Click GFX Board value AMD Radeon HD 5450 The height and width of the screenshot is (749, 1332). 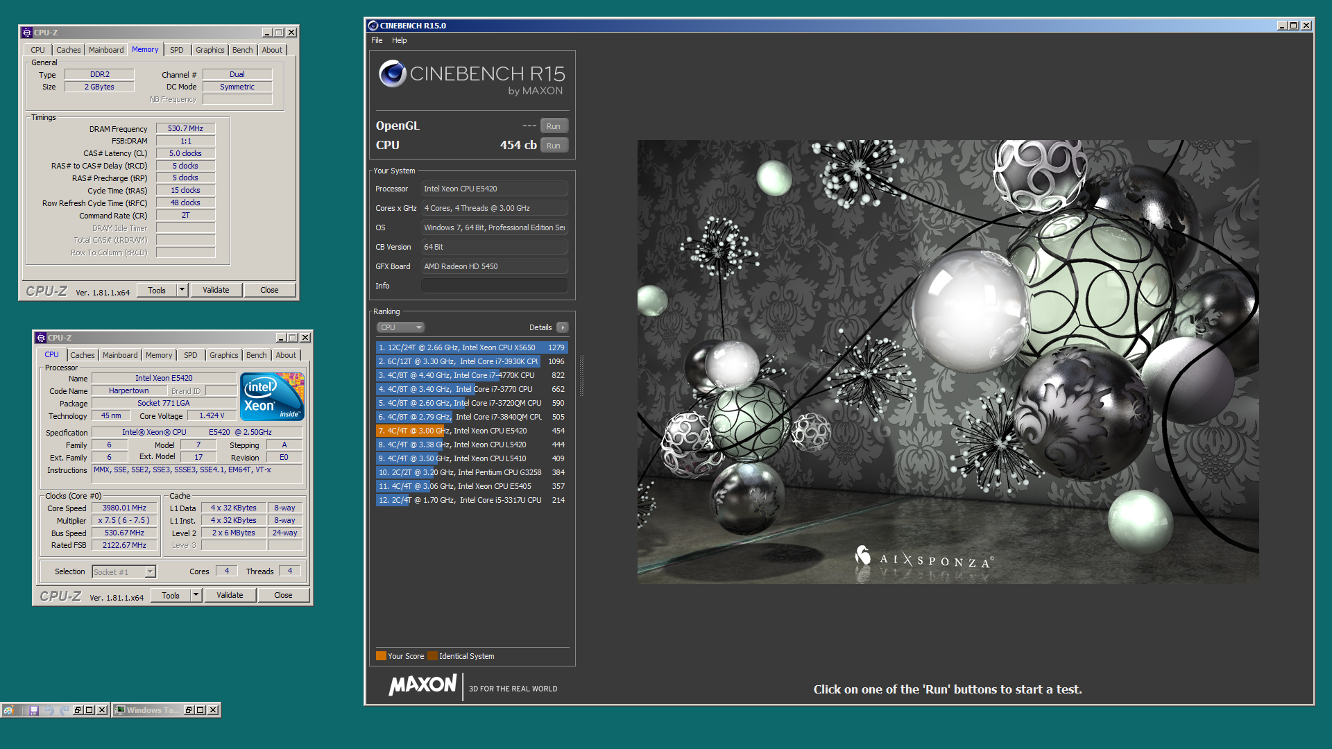pyautogui.click(x=494, y=266)
